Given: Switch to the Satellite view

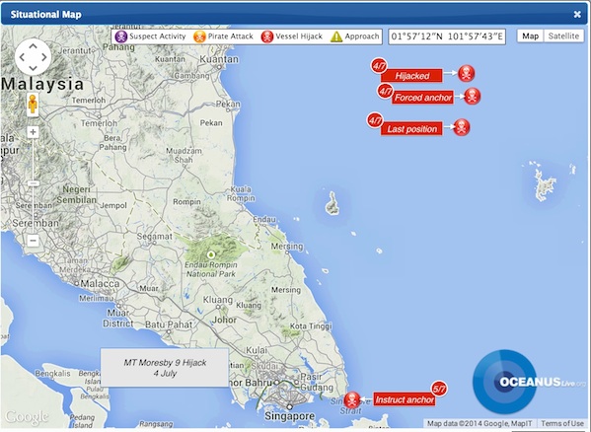Looking at the screenshot, I should click(563, 36).
